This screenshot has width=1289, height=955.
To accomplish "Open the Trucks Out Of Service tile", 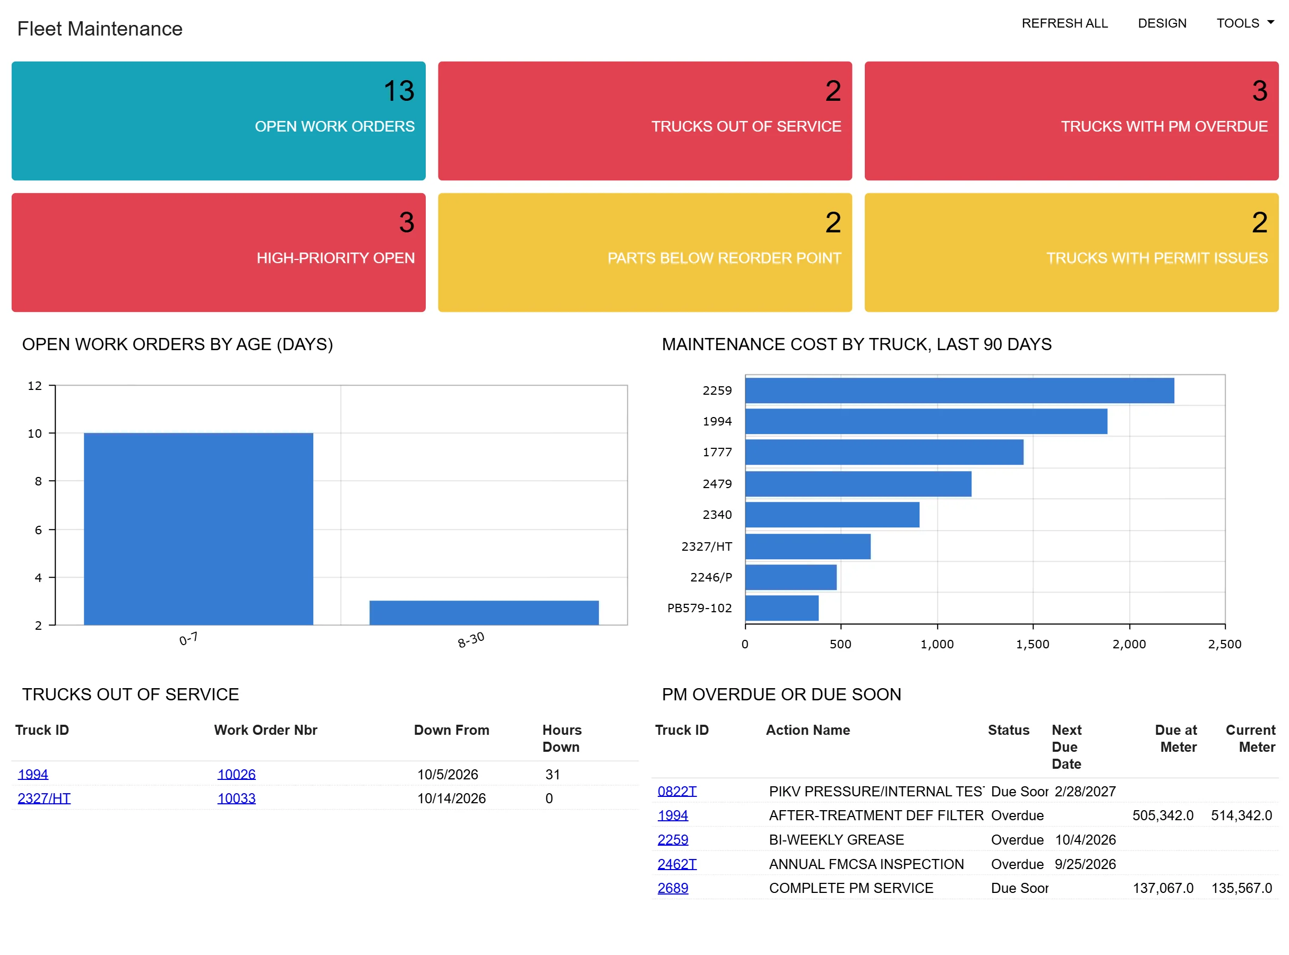I will coord(645,121).
